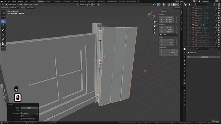This screenshot has height=124, width=221.
Task: Click the Angle value field in Rotate panel
Action: (29, 108)
